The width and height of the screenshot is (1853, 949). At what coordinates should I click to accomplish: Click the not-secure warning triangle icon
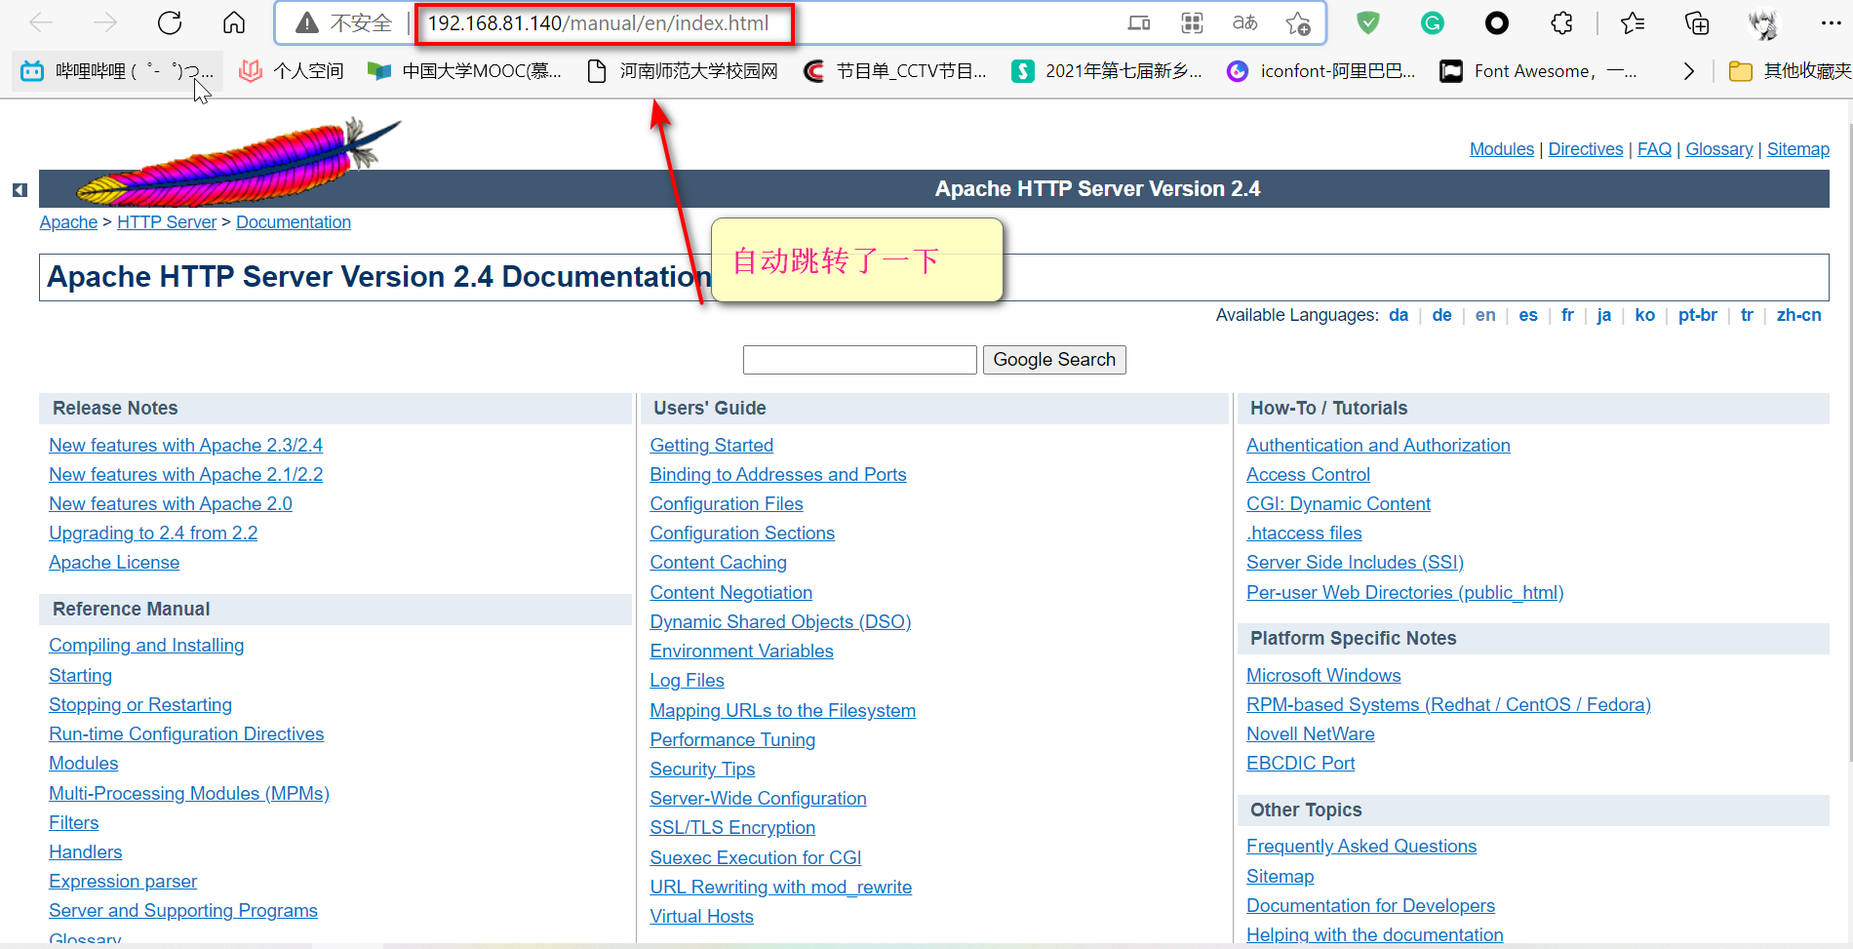pyautogui.click(x=307, y=22)
